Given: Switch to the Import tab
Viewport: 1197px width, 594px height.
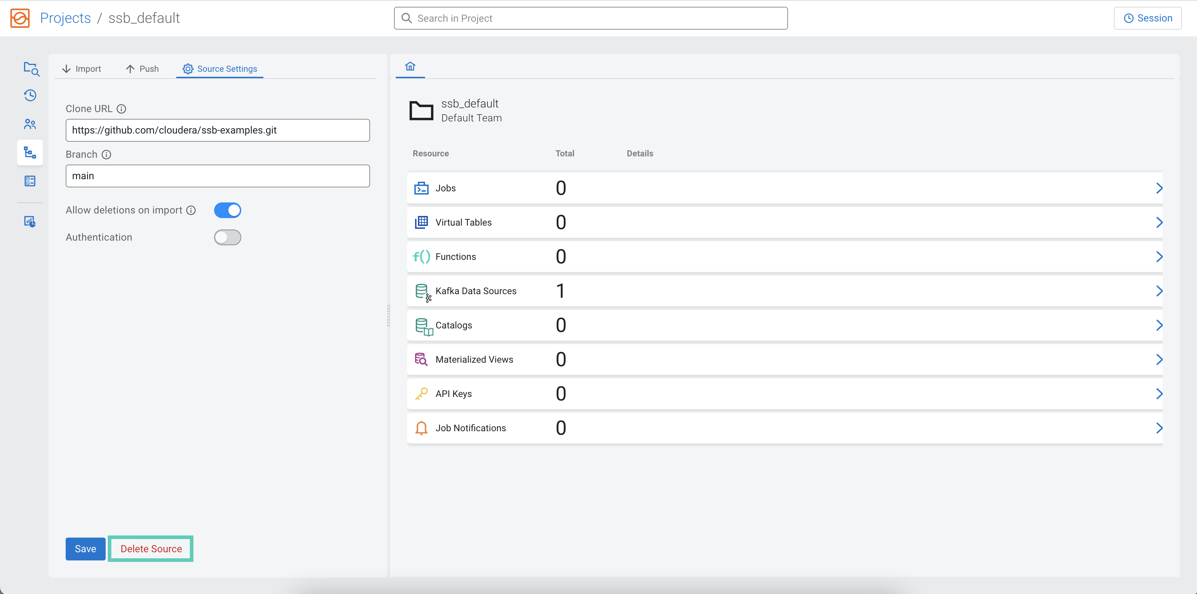Looking at the screenshot, I should (81, 69).
